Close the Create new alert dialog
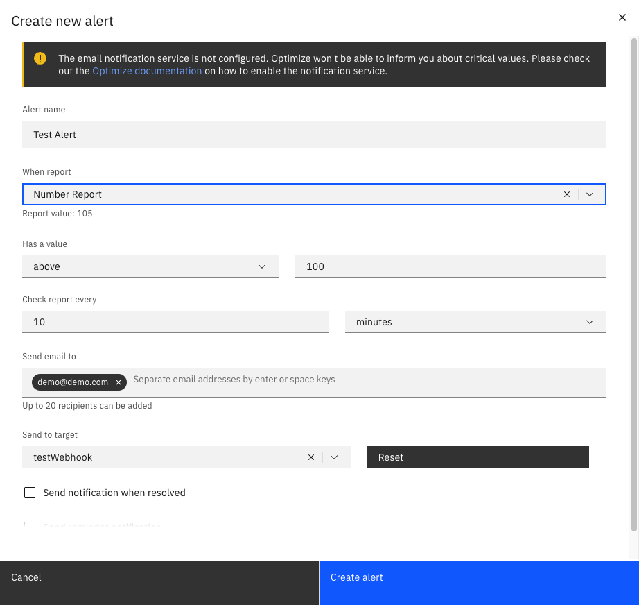The image size is (639, 605). coord(622,17)
